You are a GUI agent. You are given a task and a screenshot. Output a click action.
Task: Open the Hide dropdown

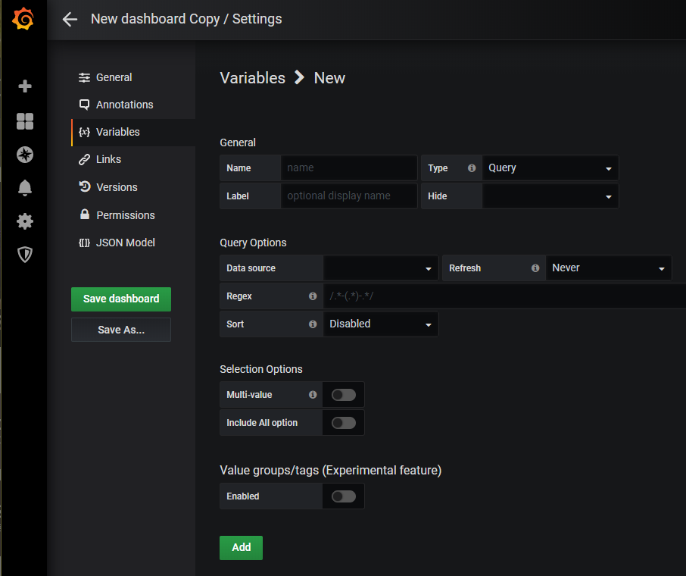click(x=550, y=196)
